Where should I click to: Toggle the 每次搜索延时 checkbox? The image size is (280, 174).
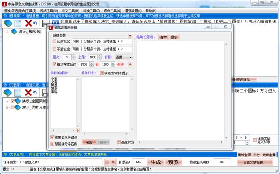[x=55, y=64]
